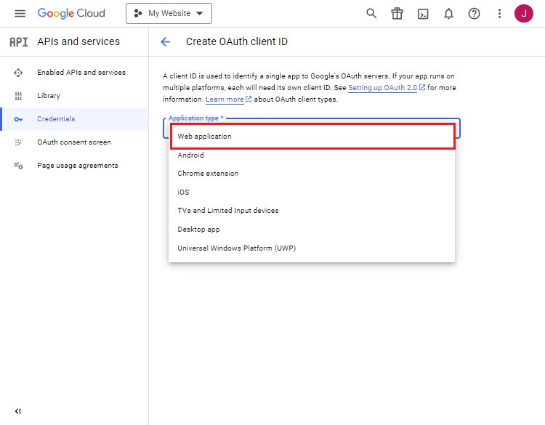Open the main navigation hamburger menu

point(20,14)
